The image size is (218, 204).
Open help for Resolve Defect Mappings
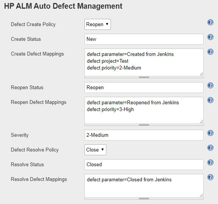click(x=210, y=177)
